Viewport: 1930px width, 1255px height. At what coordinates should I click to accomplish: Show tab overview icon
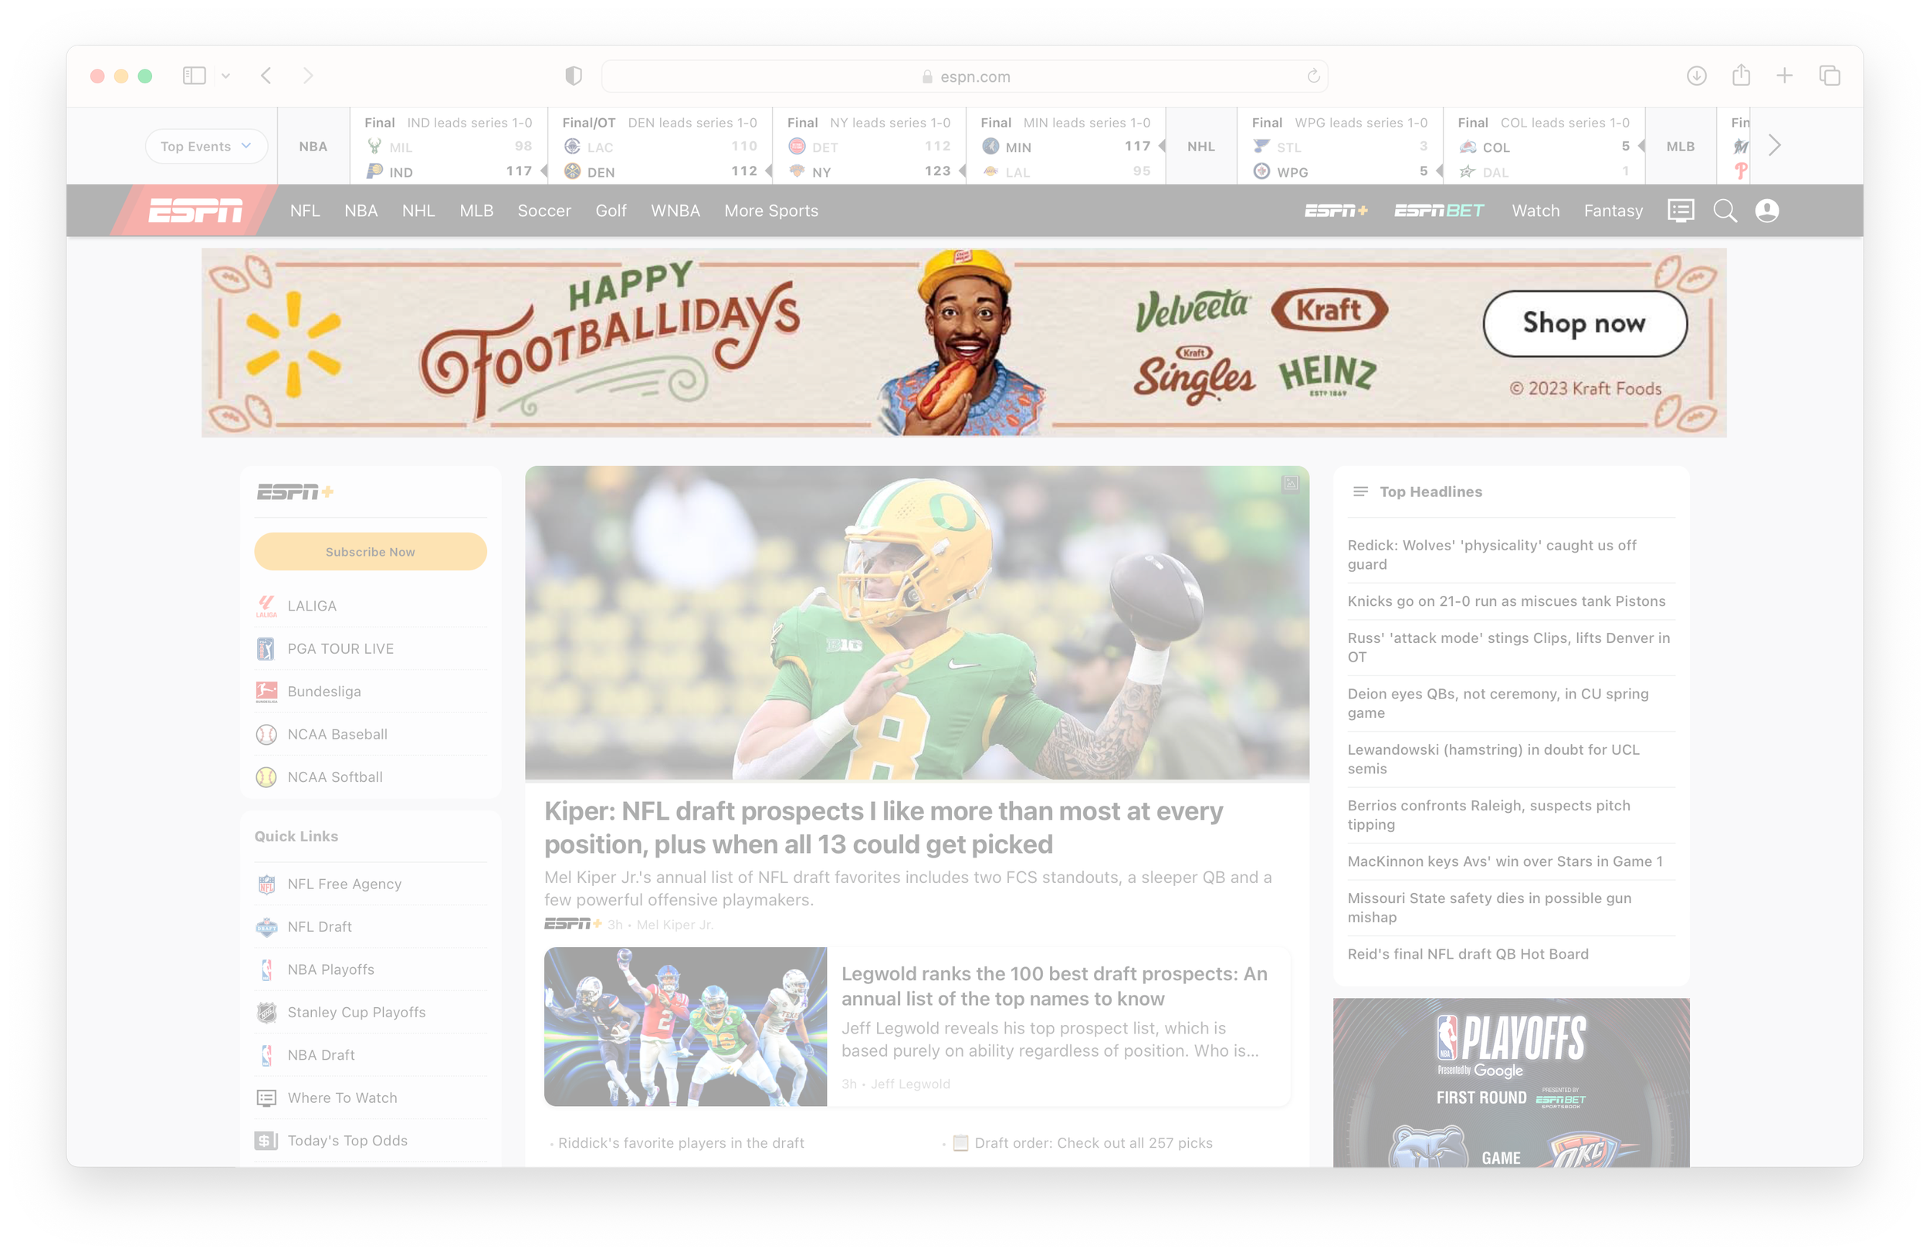[x=1830, y=76]
